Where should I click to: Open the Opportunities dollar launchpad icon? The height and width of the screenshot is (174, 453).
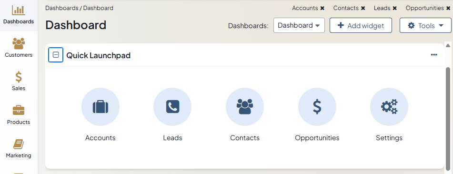point(317,107)
